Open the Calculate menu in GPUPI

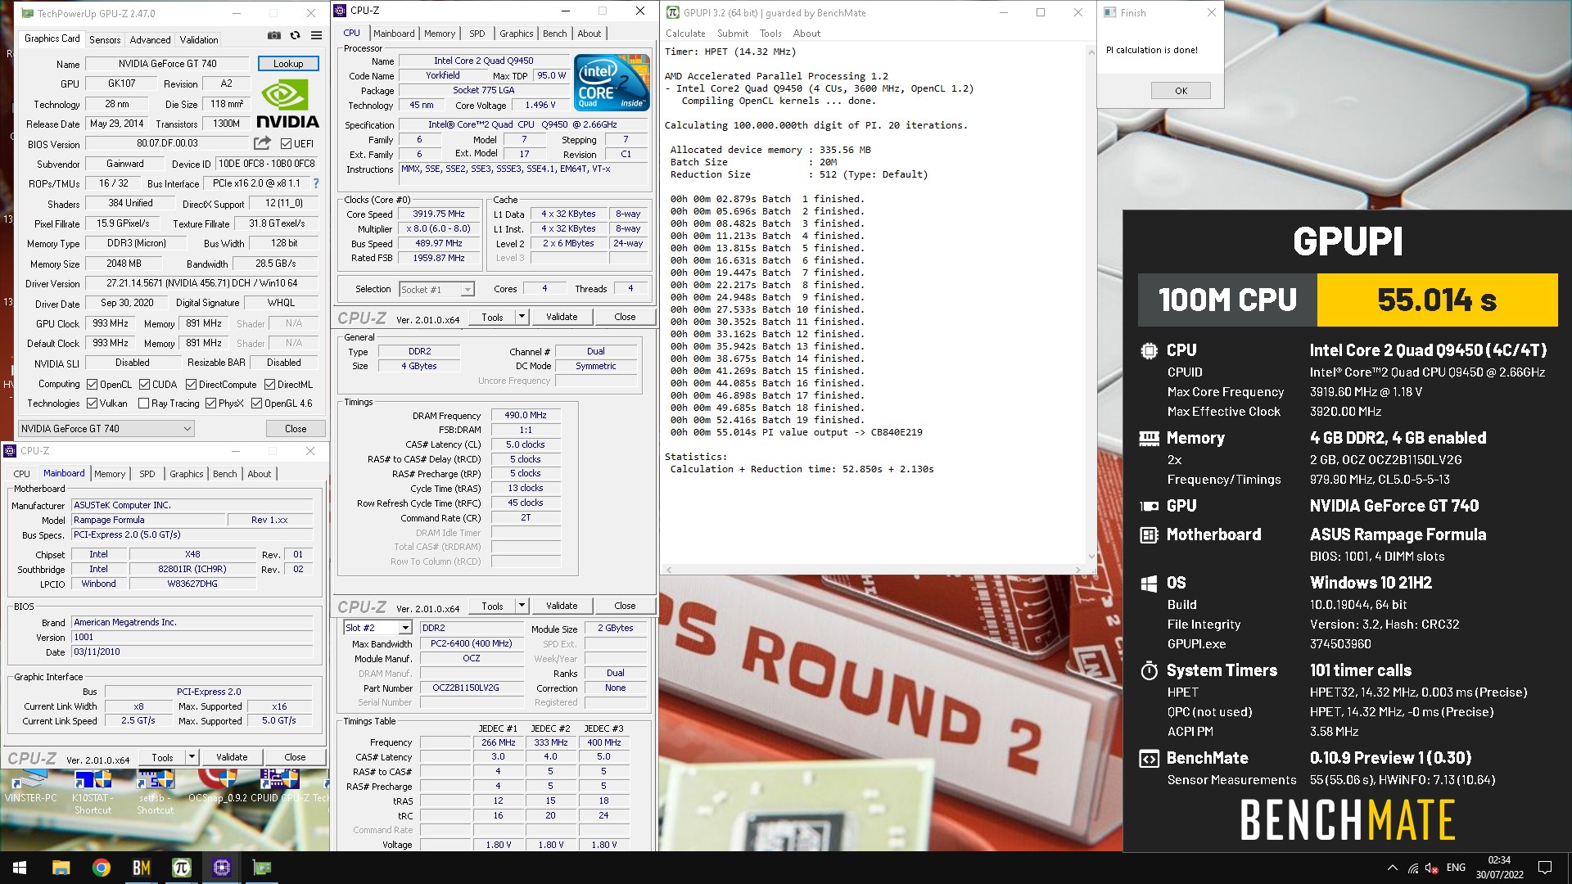coord(685,34)
